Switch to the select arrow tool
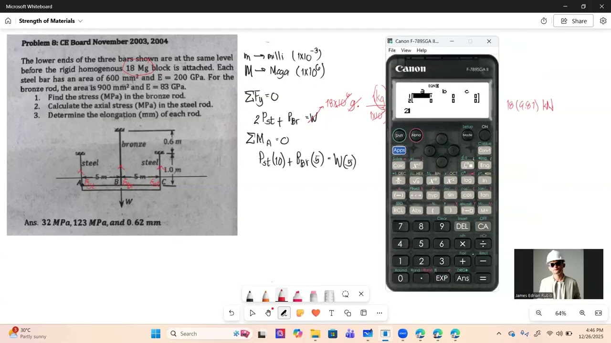The height and width of the screenshot is (343, 611). click(x=252, y=313)
